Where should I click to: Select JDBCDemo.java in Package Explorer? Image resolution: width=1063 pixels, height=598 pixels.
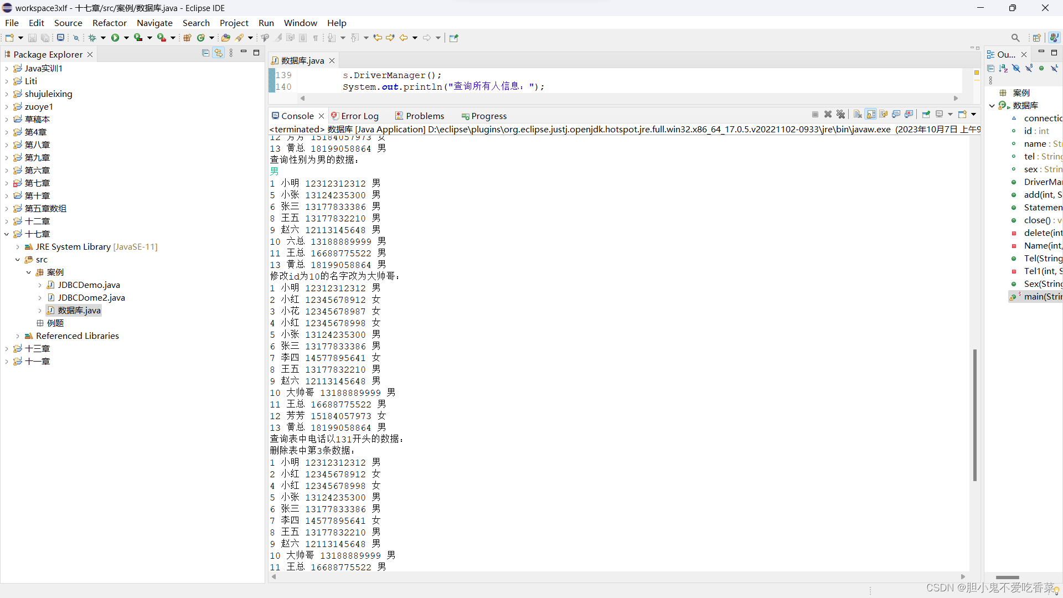point(89,285)
